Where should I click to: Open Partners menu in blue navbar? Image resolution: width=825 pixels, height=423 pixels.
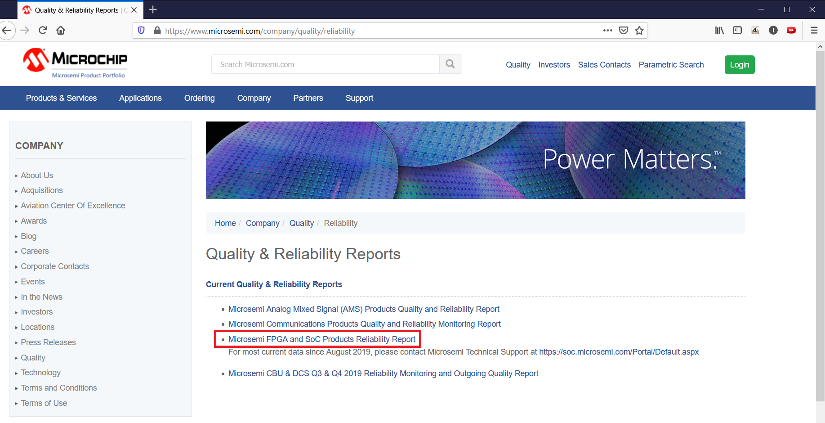pos(308,98)
